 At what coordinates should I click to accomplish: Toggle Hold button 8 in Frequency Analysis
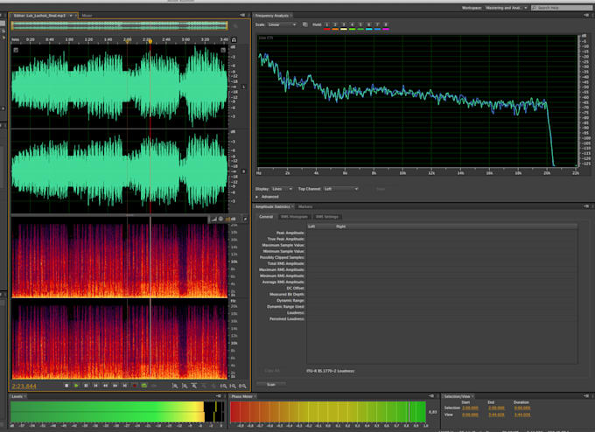tap(385, 24)
